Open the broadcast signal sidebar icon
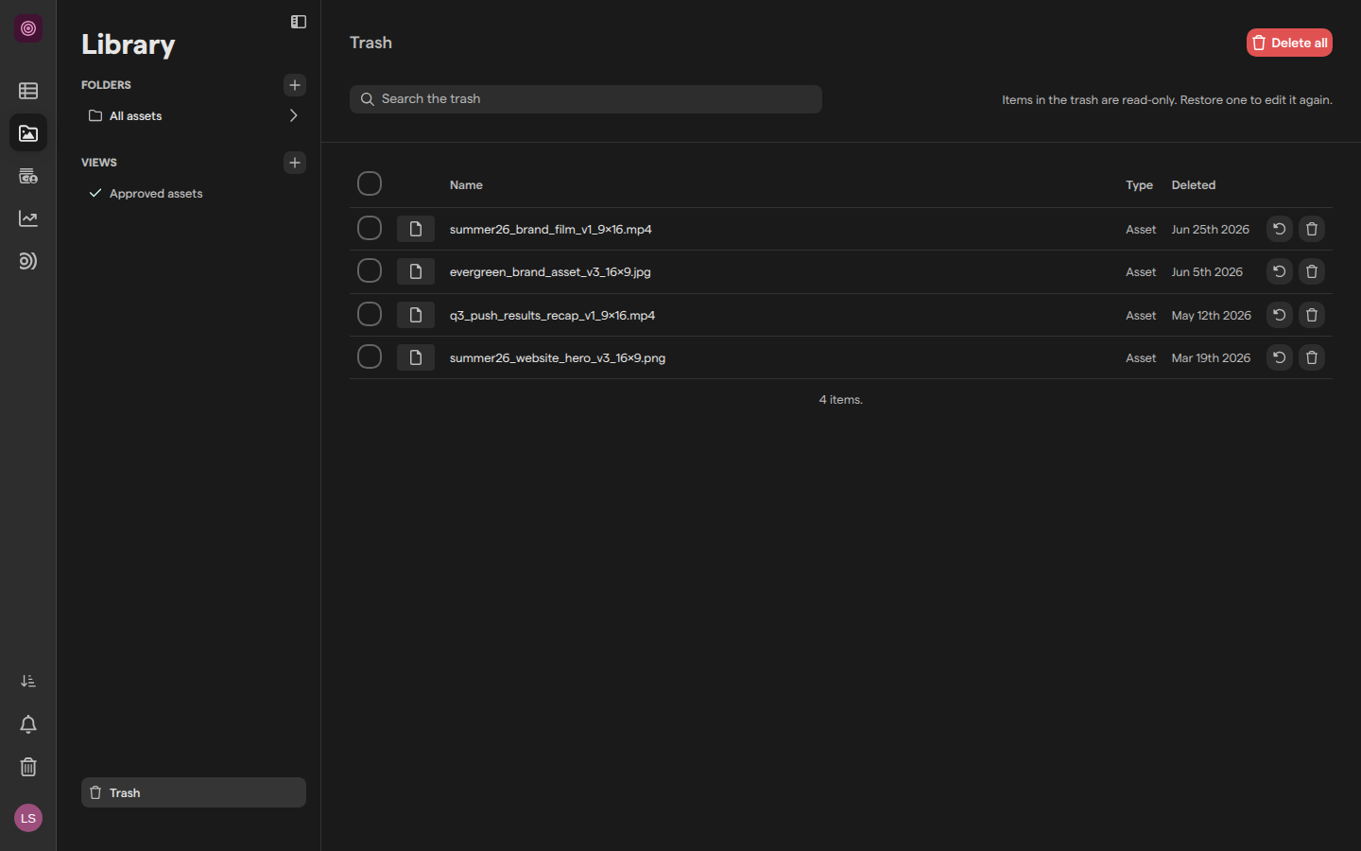The height and width of the screenshot is (851, 1361). 28,261
